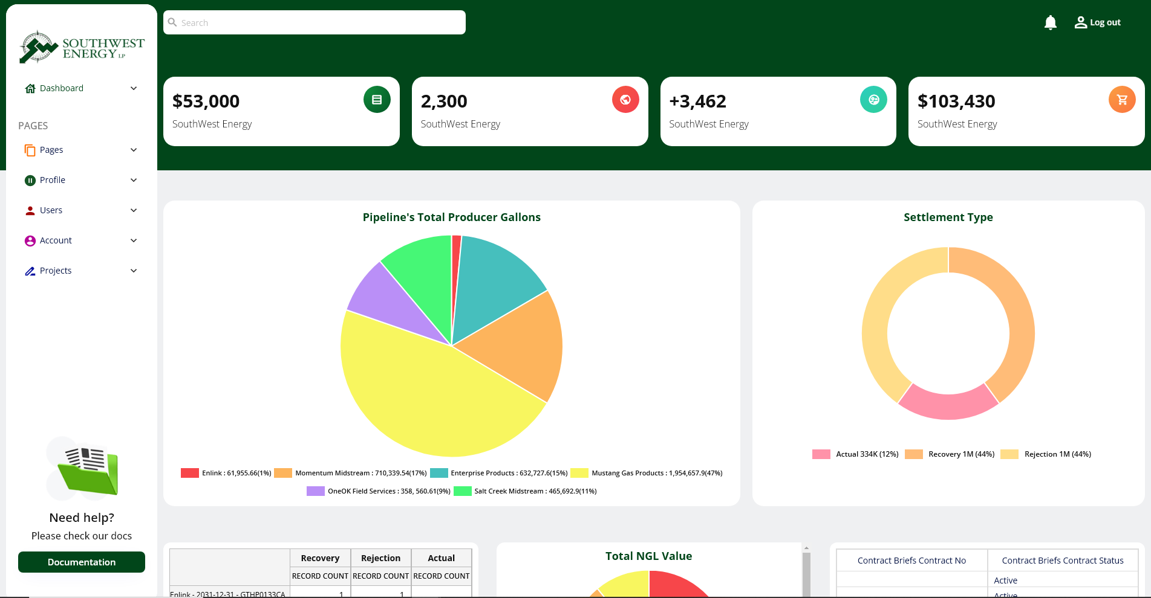Toggle the Enlink legend color swatch
The image size is (1151, 598).
[190, 473]
